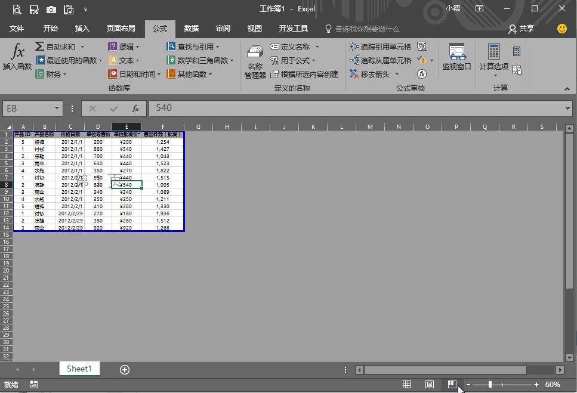Add a new sheet with the plus button
This screenshot has height=393, width=577.
tap(124, 370)
